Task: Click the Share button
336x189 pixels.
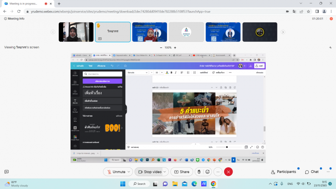Action: 182,172
